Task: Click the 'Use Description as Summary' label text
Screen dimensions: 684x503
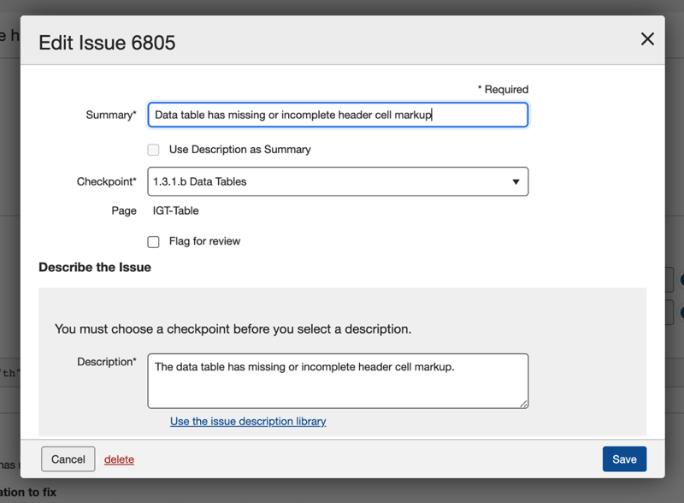Action: (239, 149)
